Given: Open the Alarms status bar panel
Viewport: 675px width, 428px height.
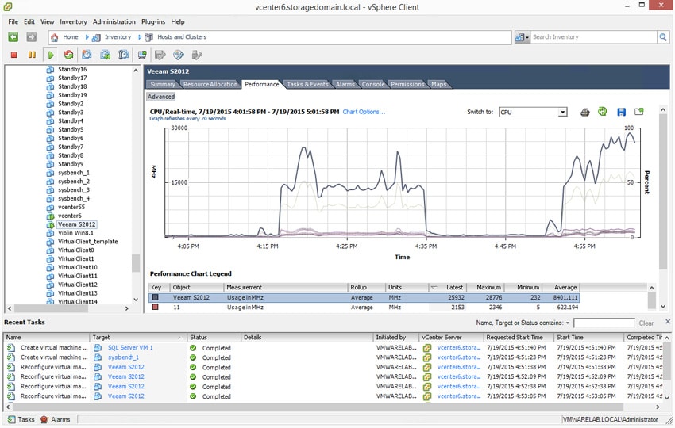Looking at the screenshot, I should click(x=56, y=419).
